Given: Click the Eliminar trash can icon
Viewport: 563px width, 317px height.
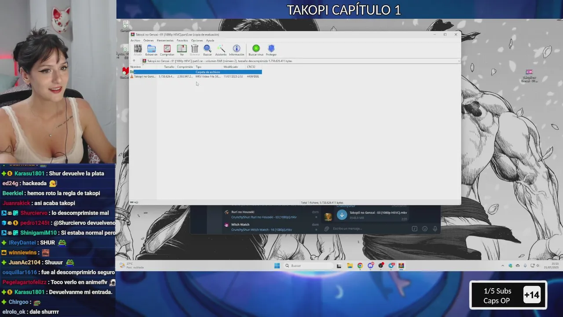Looking at the screenshot, I should pyautogui.click(x=194, y=50).
